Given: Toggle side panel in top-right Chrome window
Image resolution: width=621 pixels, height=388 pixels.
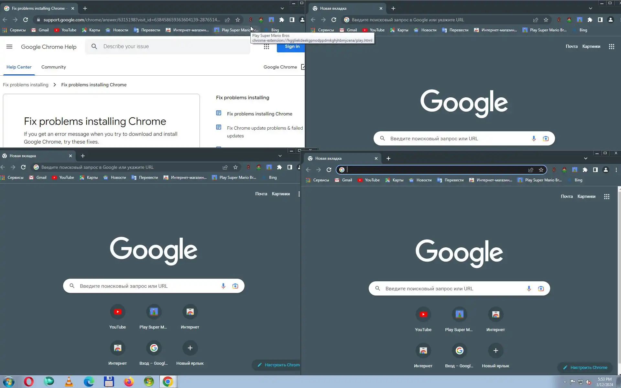Looking at the screenshot, I should [x=600, y=20].
